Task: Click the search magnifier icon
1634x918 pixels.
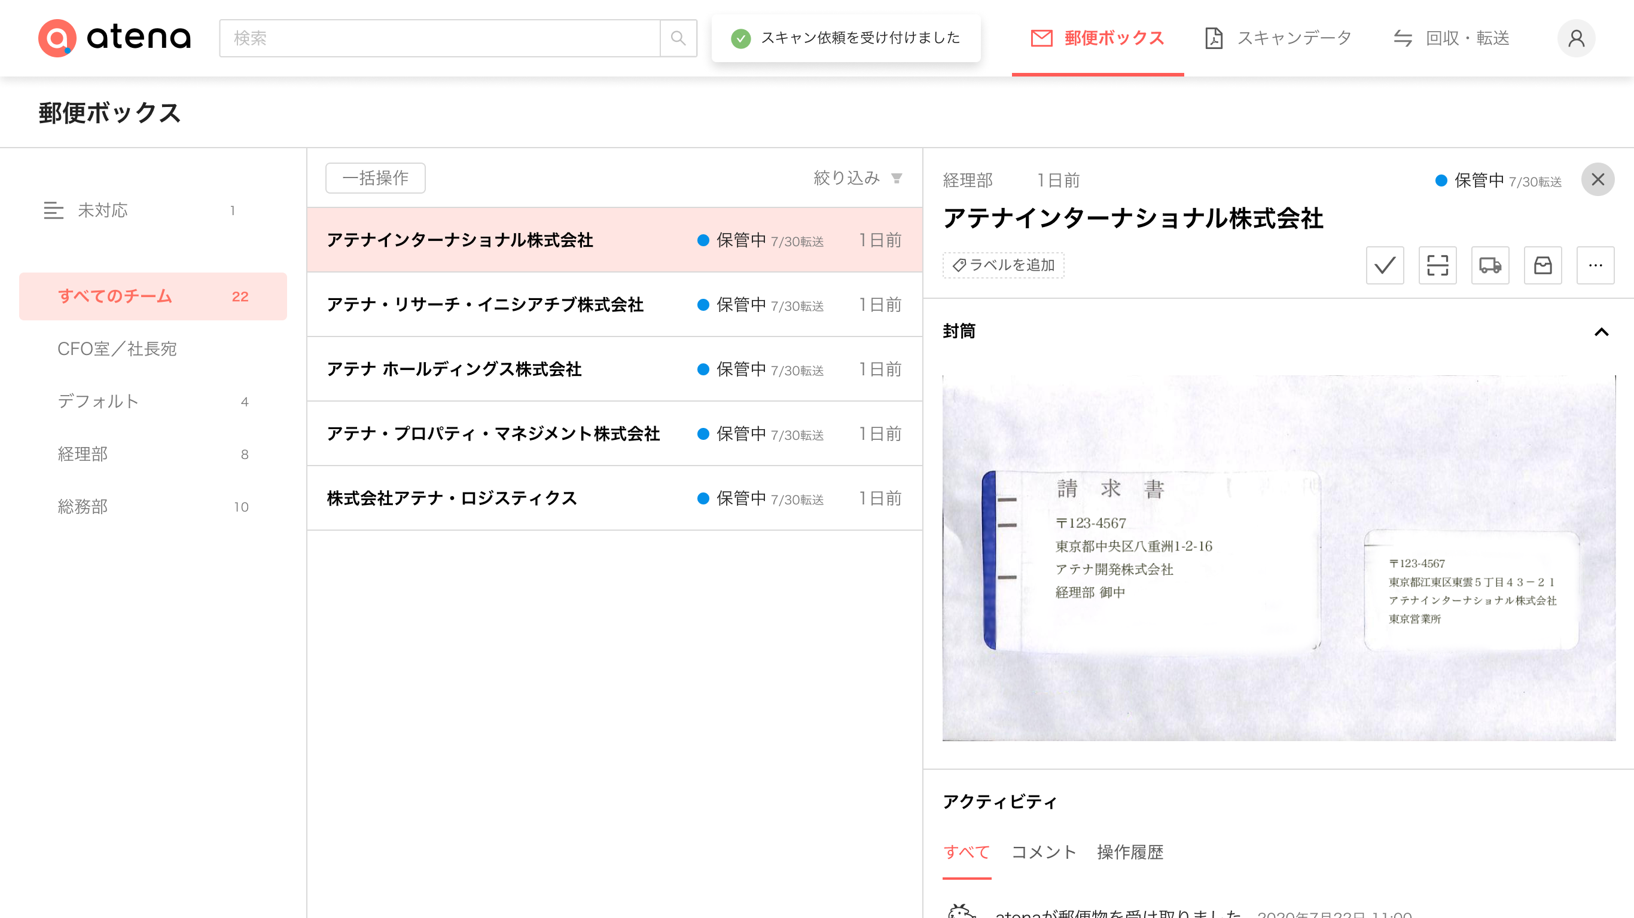Action: tap(678, 38)
